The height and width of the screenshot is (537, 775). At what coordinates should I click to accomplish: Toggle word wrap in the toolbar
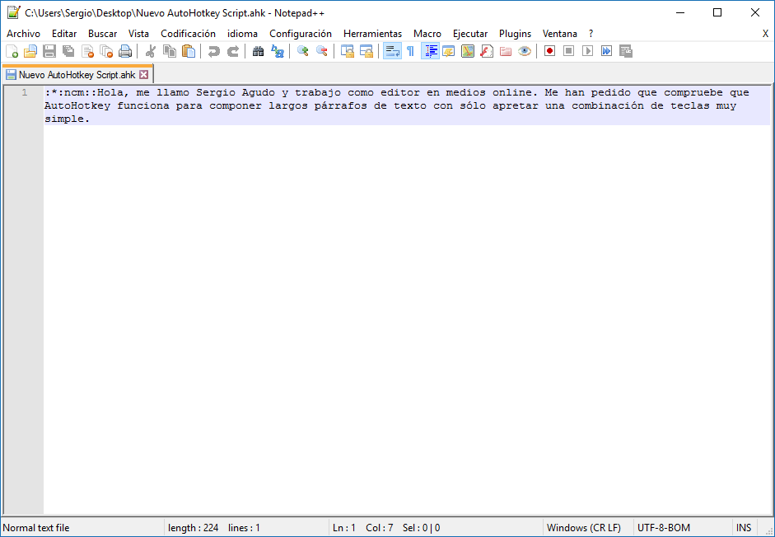(x=392, y=51)
